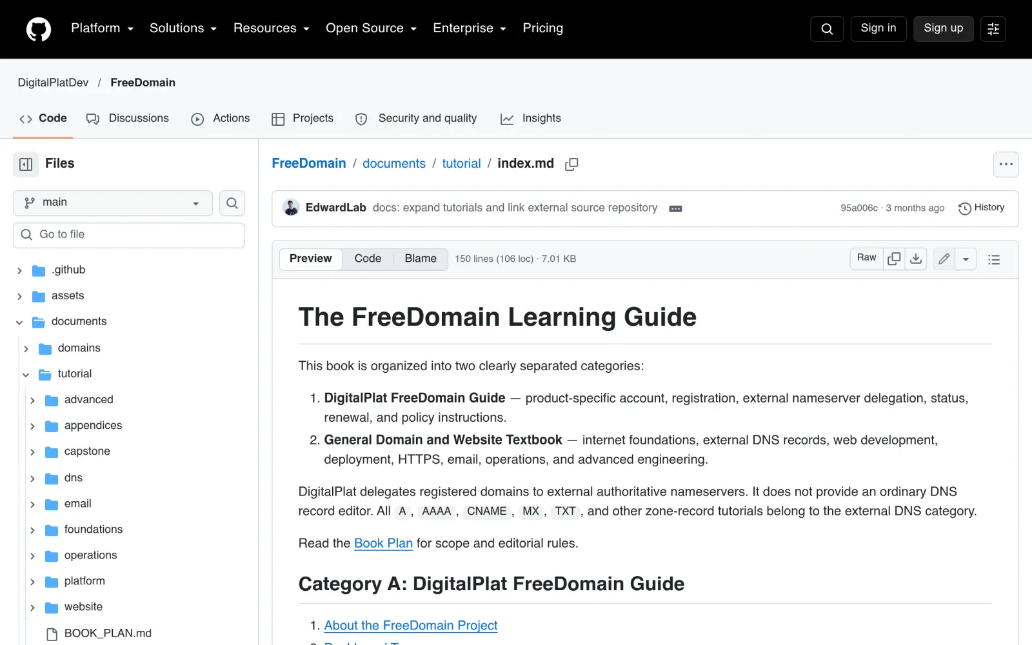Screen dimensions: 1032x645
Task: Open the file History
Action: (981, 208)
